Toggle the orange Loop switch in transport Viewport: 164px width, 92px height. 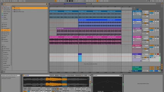(97, 1)
